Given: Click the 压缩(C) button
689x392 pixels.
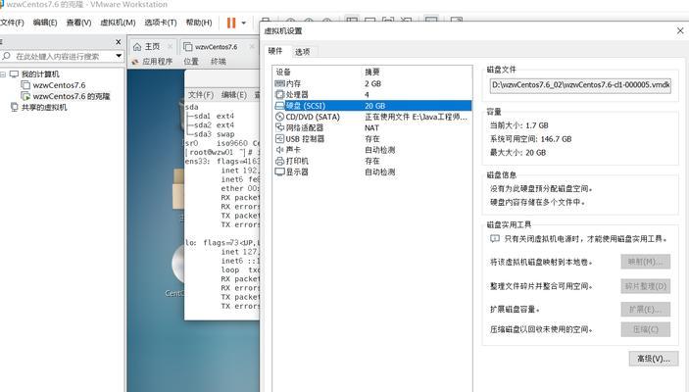Looking at the screenshot, I should 646,329.
